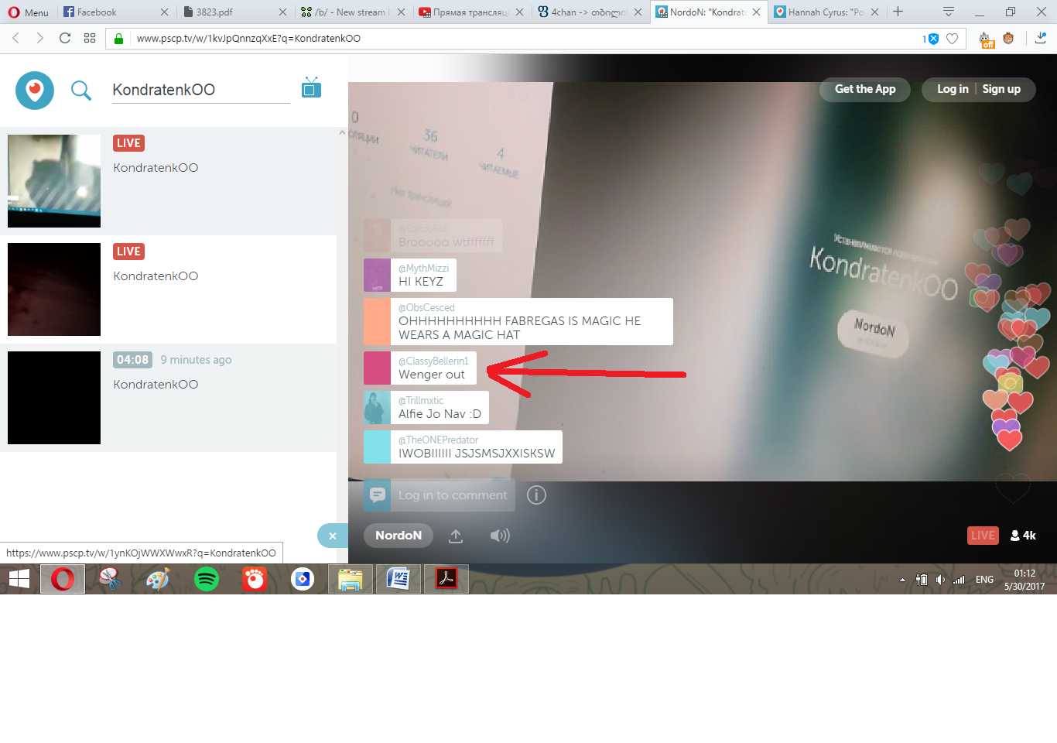Open the Periscope TV icon

(312, 87)
